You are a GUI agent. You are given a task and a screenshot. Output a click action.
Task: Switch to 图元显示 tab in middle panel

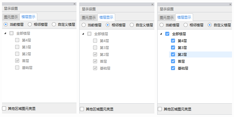pyautogui.click(x=89, y=17)
